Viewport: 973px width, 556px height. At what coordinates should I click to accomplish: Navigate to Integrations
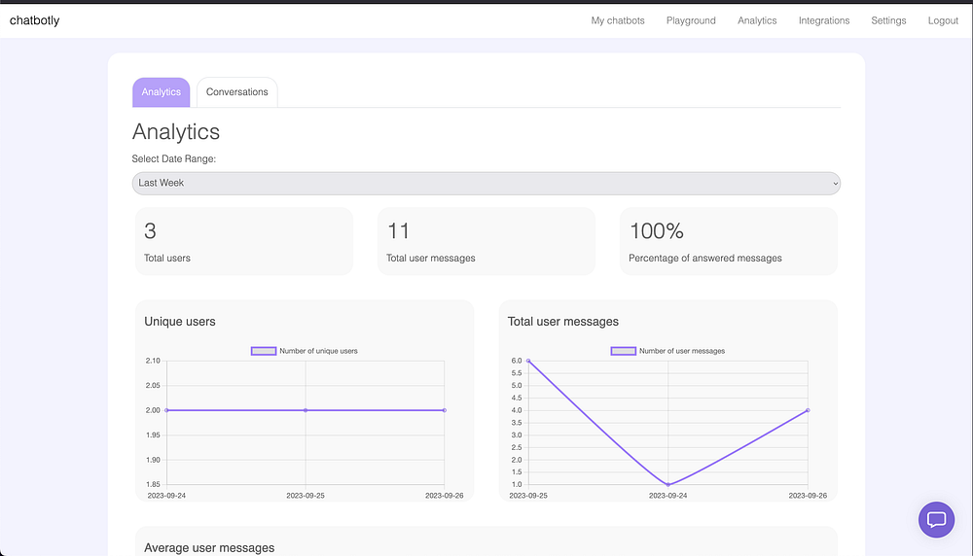[823, 20]
